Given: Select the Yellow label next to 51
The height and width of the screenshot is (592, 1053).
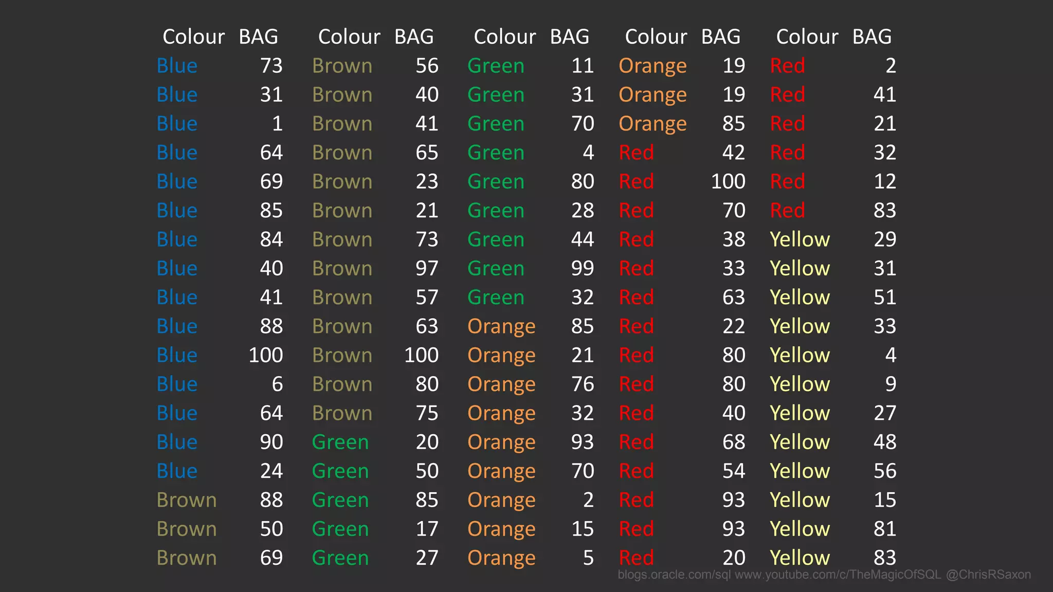Looking at the screenshot, I should point(800,298).
